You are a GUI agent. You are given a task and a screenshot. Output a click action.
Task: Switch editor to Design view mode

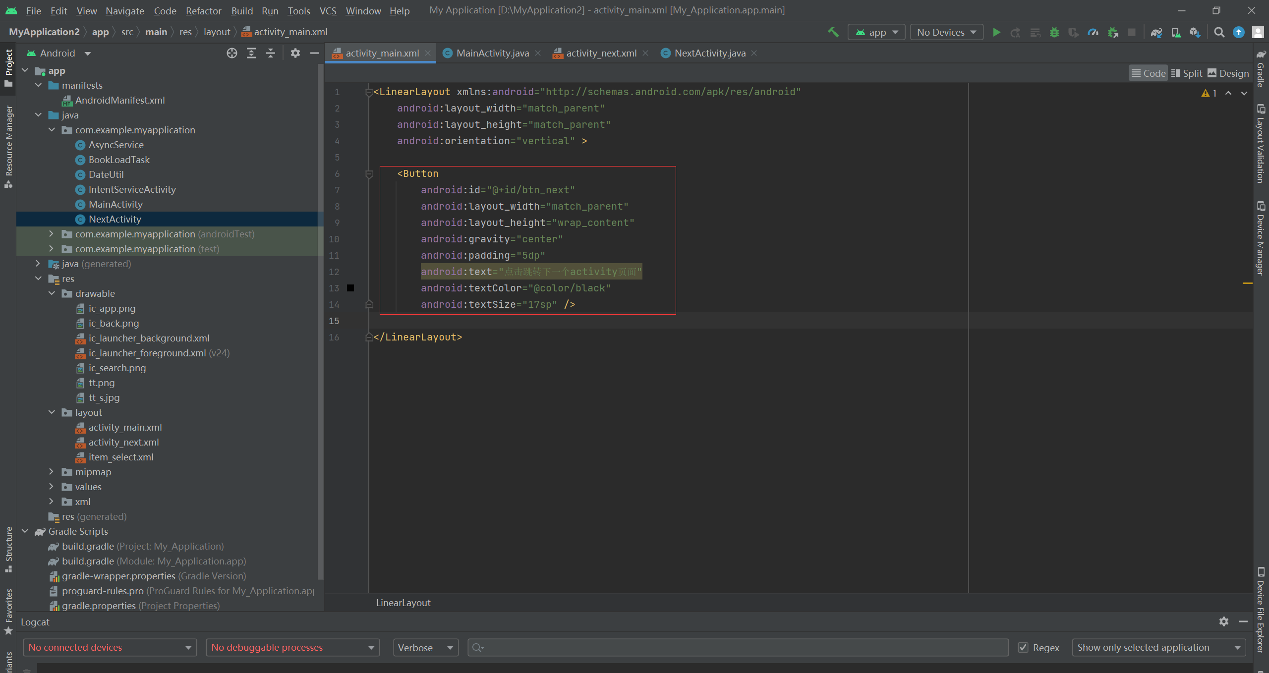(1228, 73)
